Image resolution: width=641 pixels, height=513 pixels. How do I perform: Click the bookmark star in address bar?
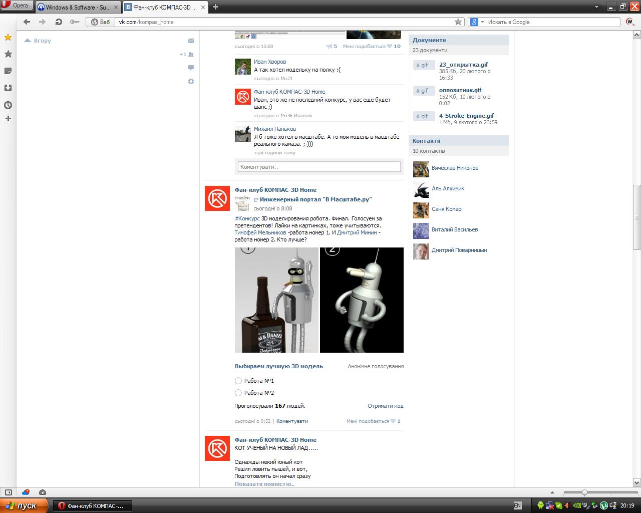point(458,22)
